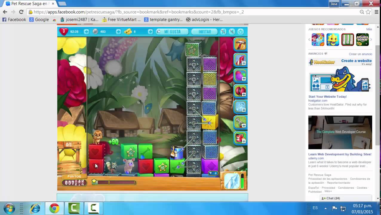
Task: Buy gold bars with plus button
Action: coord(150,32)
